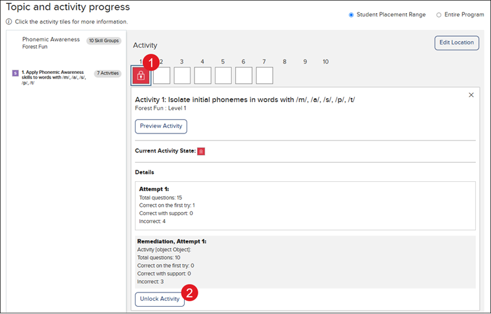This screenshot has height=314, width=491.
Task: Open the Activity 3 tile
Action: 182,76
